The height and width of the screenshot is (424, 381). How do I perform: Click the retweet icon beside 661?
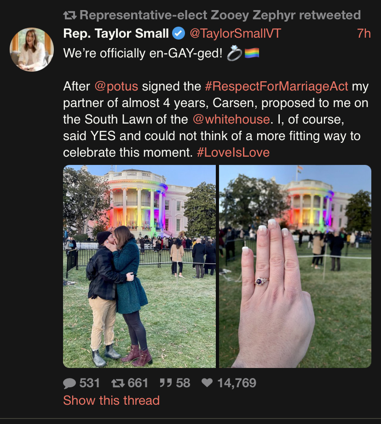[118, 383]
